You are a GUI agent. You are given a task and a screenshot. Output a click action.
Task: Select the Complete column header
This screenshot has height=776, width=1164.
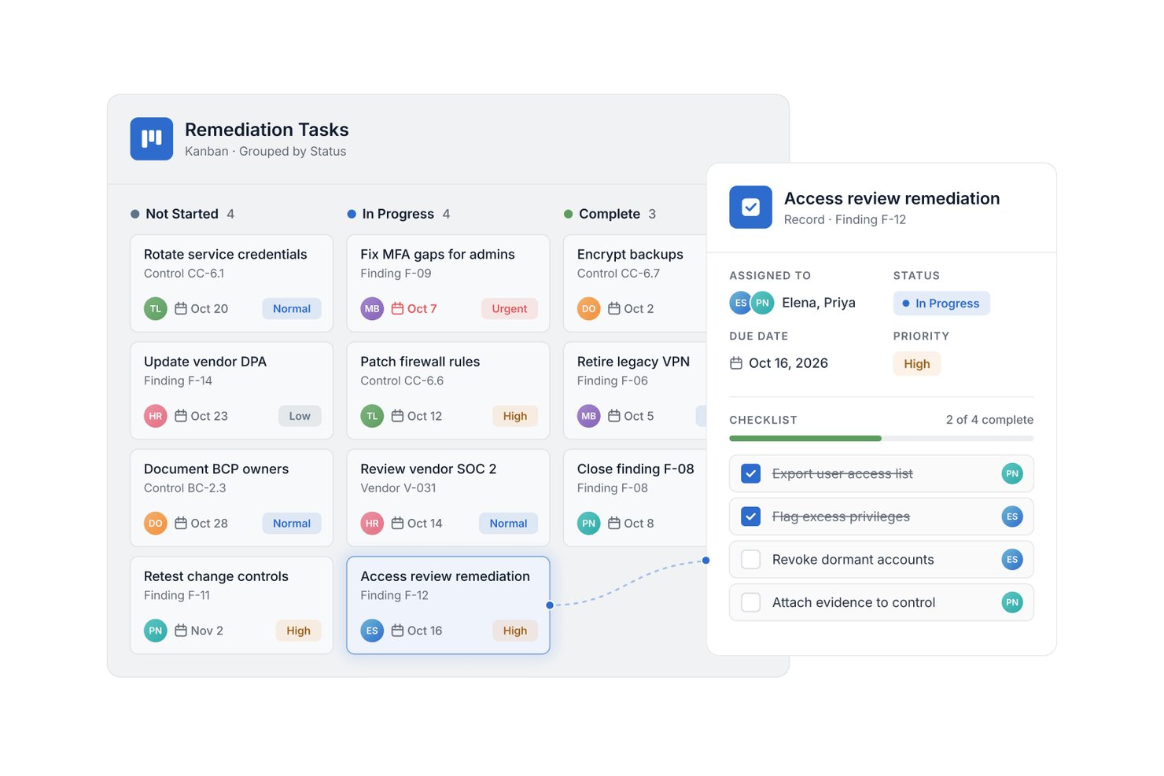coord(610,214)
